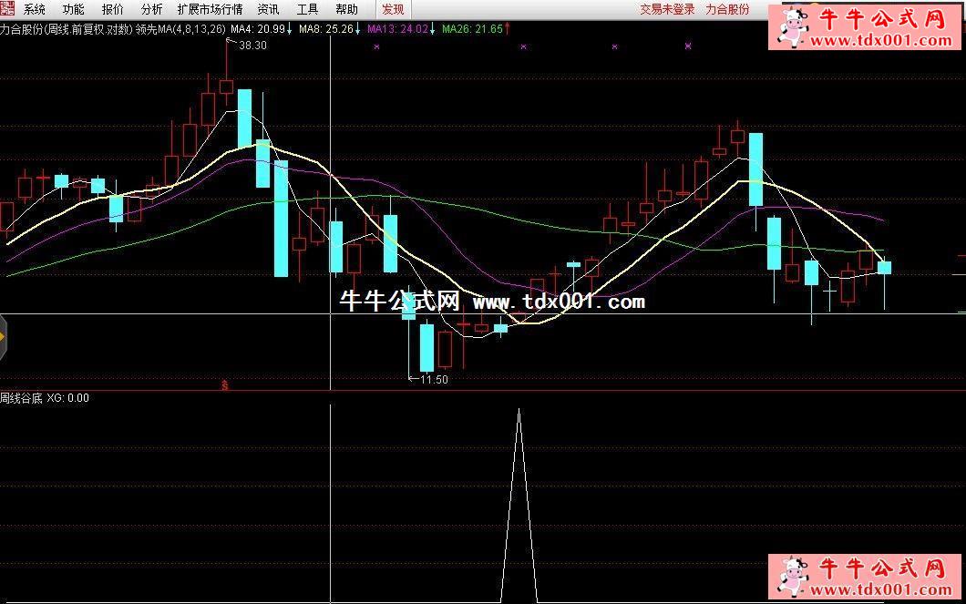
Task: Click the 38.30 high price label
Action: tap(252, 46)
